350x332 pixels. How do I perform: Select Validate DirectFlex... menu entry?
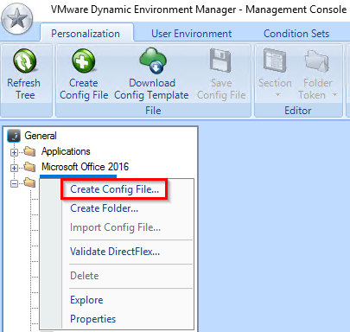point(115,252)
